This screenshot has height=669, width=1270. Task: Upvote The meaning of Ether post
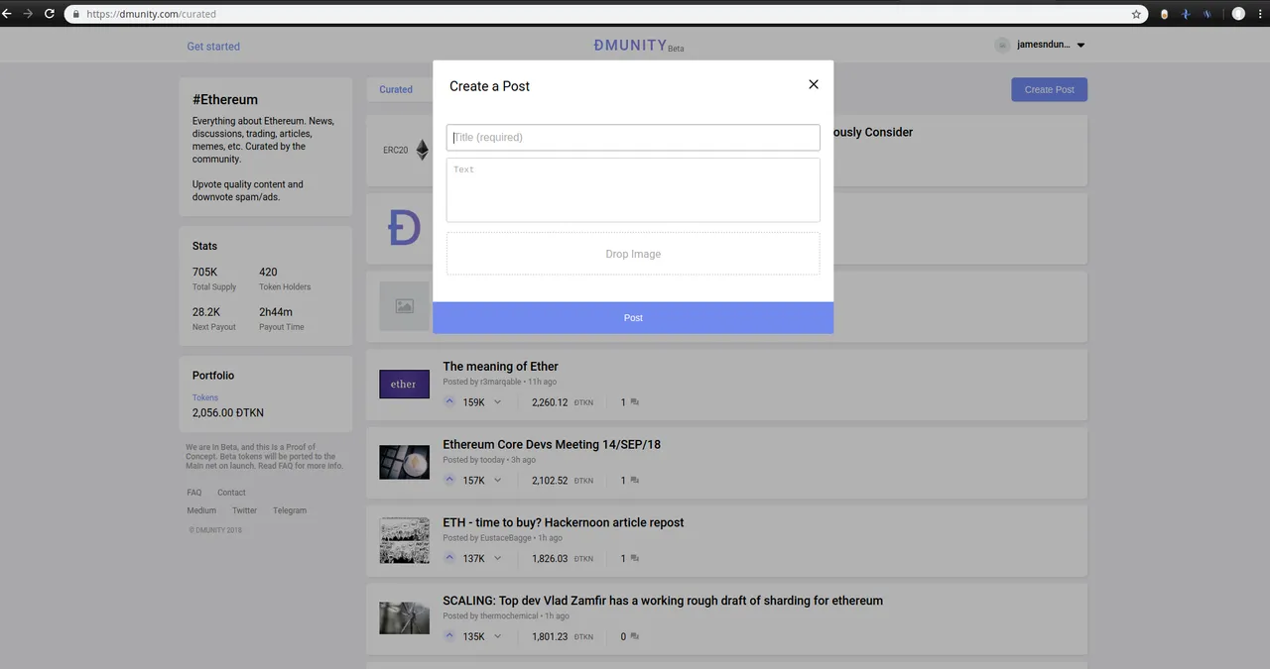[x=449, y=402]
